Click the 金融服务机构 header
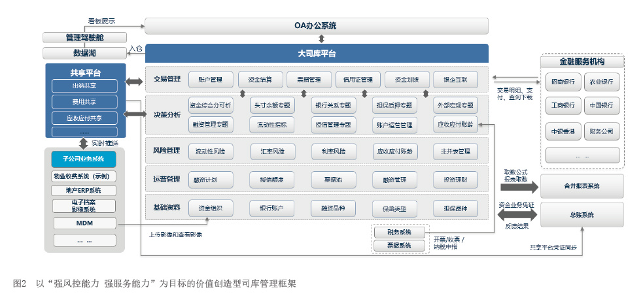Image resolution: width=643 pixels, height=307 pixels. 582,62
